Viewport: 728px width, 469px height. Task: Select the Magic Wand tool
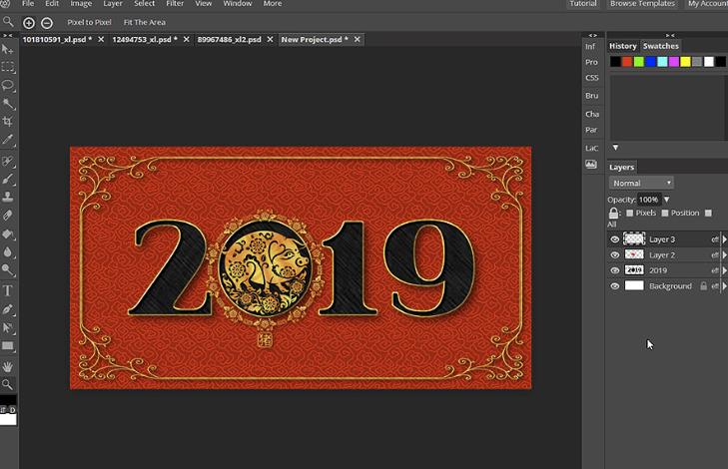pyautogui.click(x=7, y=104)
